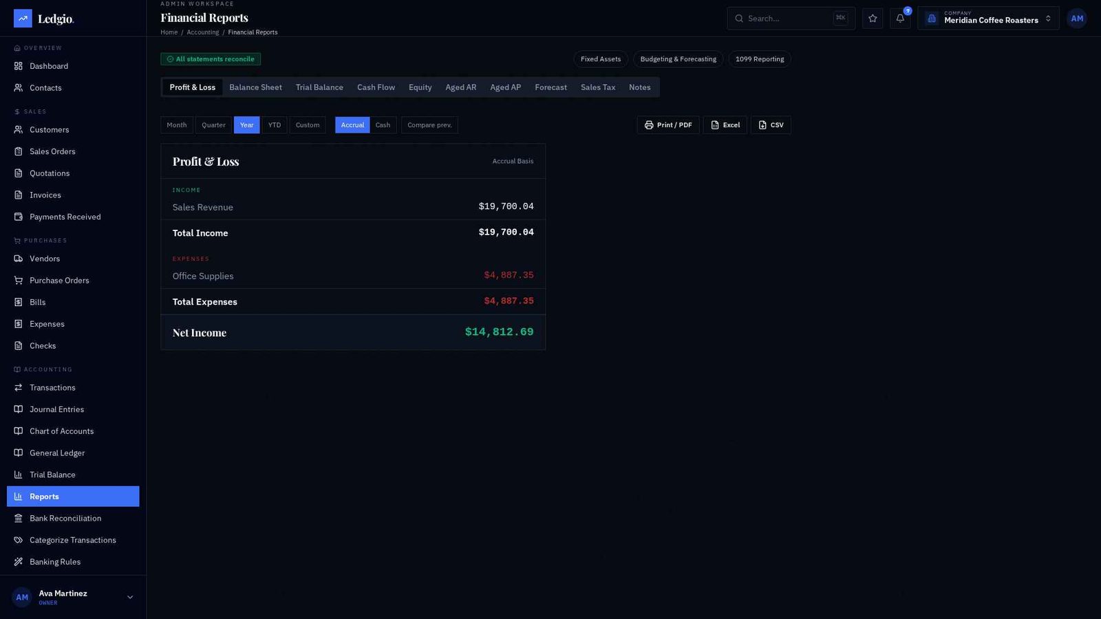Open Budgeting & Forecasting

678,59
